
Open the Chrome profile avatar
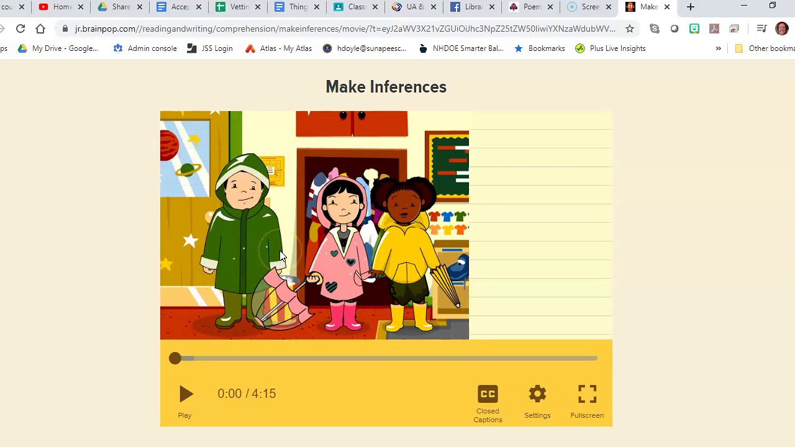782,29
